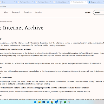Click the line about copying homepages and linked pages
Screen dimensions: 104x104
click(52, 72)
